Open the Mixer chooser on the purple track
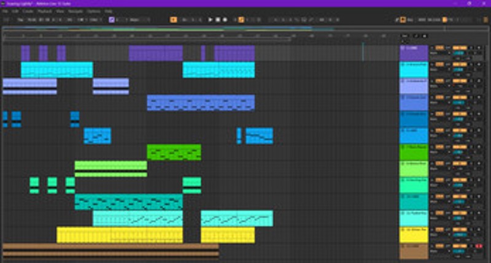The width and height of the screenshot is (491, 263). pyautogui.click(x=436, y=53)
